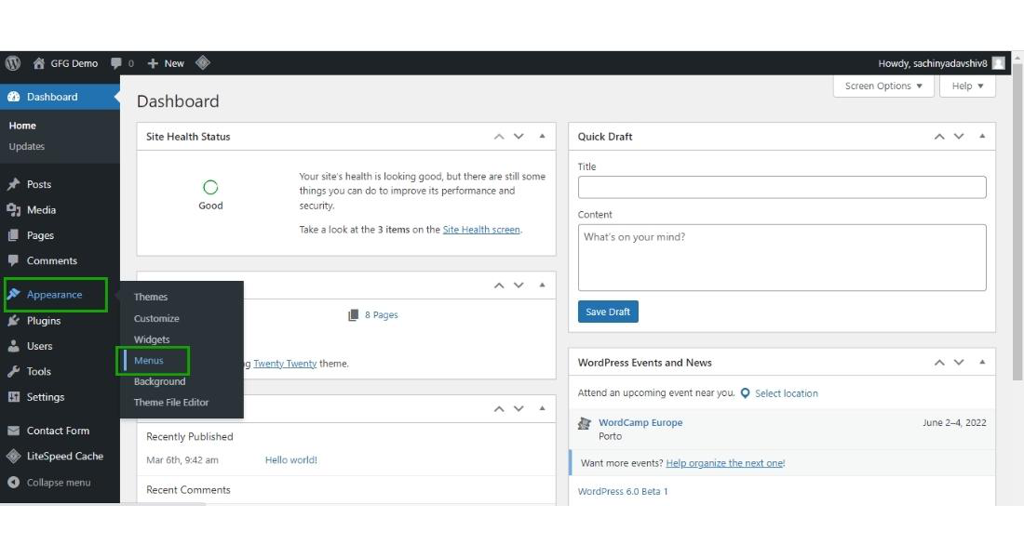The image size is (1024, 558).
Task: Choose Theme File Editor in the submenu
Action: pos(171,402)
